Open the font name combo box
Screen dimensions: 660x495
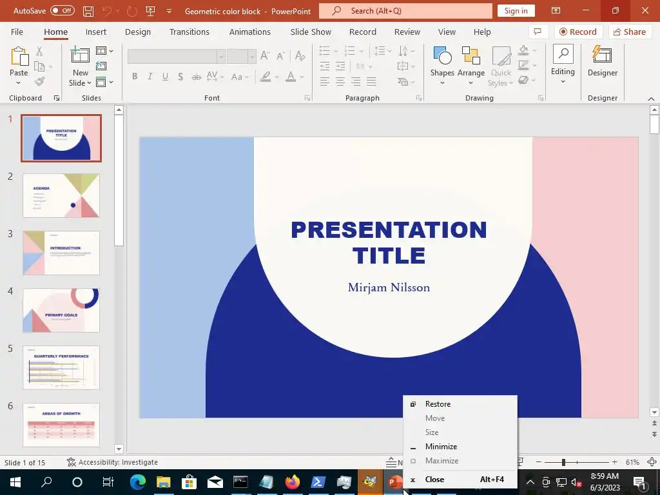pyautogui.click(x=176, y=56)
